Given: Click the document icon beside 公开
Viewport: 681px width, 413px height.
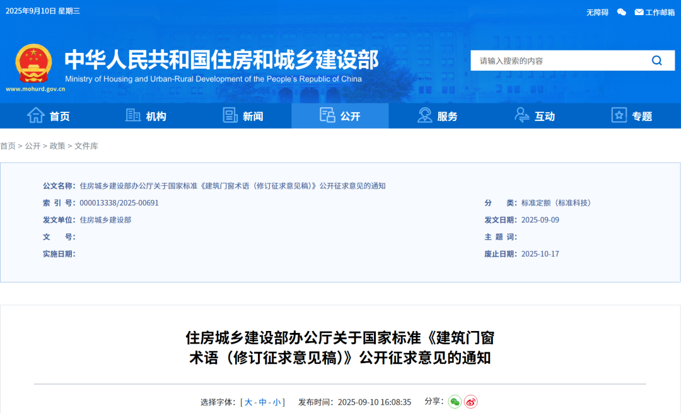Looking at the screenshot, I should pyautogui.click(x=327, y=115).
